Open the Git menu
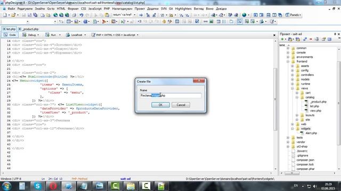The image size is (341, 191). [x=170, y=8]
